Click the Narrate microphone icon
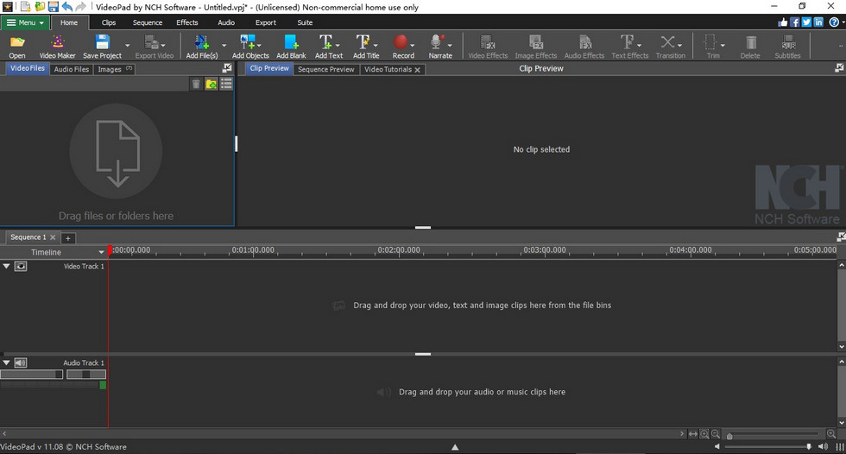This screenshot has width=846, height=454. [x=437, y=42]
